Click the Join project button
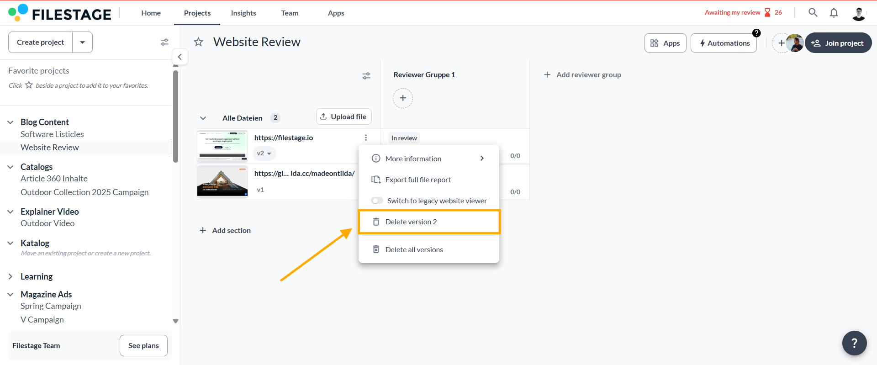The width and height of the screenshot is (877, 365). pyautogui.click(x=838, y=43)
